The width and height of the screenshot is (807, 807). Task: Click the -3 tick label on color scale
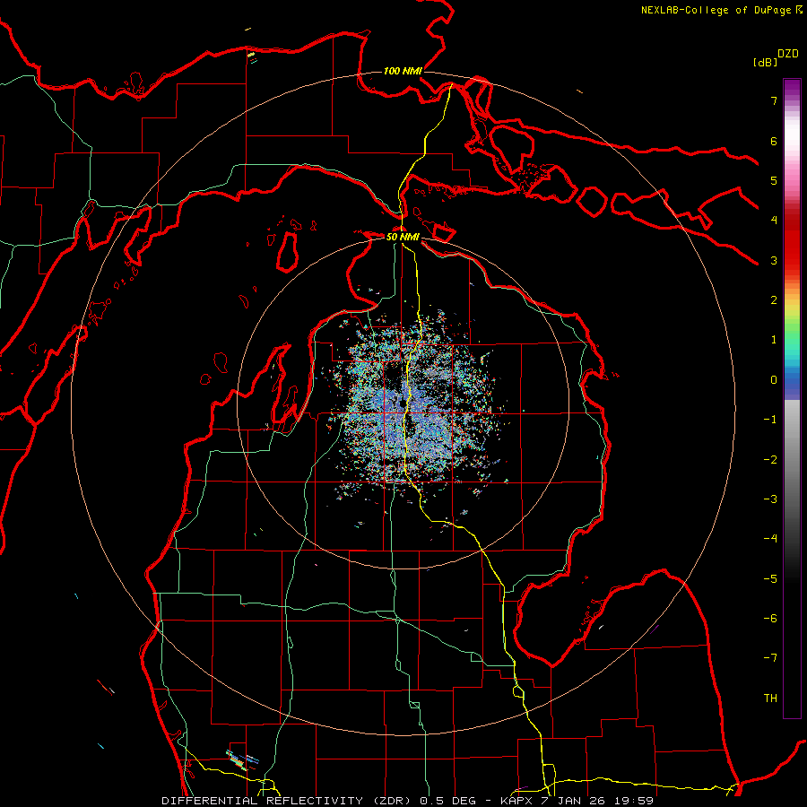(770, 499)
